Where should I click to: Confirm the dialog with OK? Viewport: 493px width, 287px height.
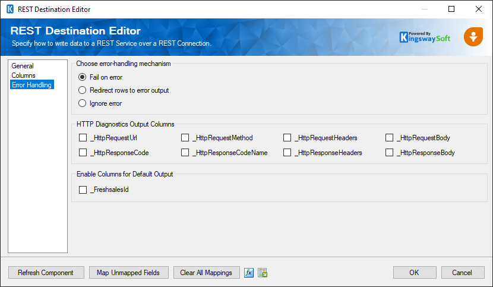tap(415, 273)
